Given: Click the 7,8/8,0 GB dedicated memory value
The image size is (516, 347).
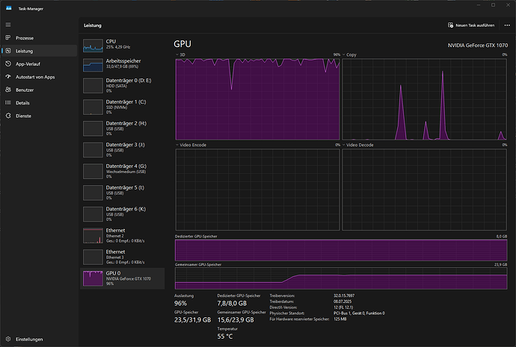Looking at the screenshot, I should [232, 303].
